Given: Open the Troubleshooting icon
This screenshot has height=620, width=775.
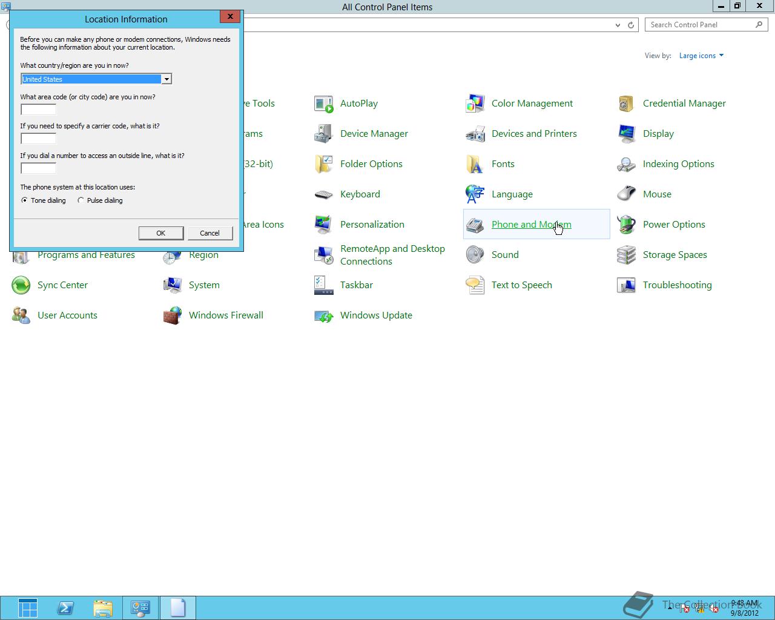Looking at the screenshot, I should pyautogui.click(x=627, y=285).
